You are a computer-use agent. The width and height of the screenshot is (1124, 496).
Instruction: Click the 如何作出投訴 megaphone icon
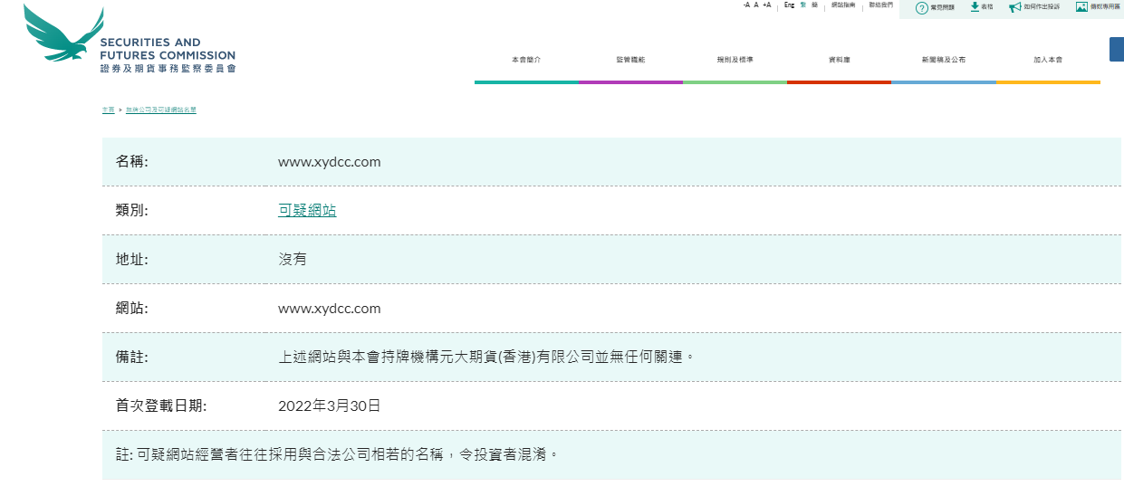coord(1014,7)
